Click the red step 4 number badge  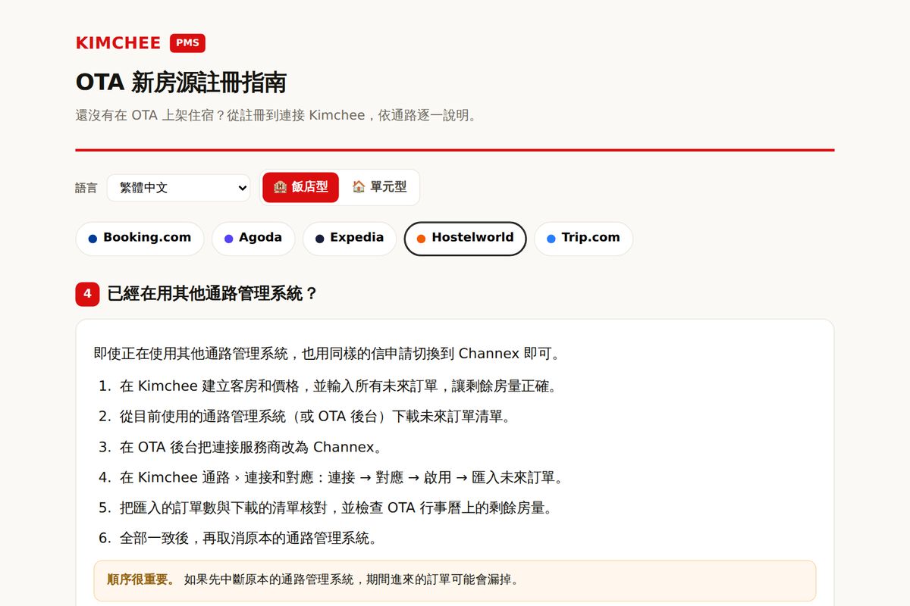point(87,294)
